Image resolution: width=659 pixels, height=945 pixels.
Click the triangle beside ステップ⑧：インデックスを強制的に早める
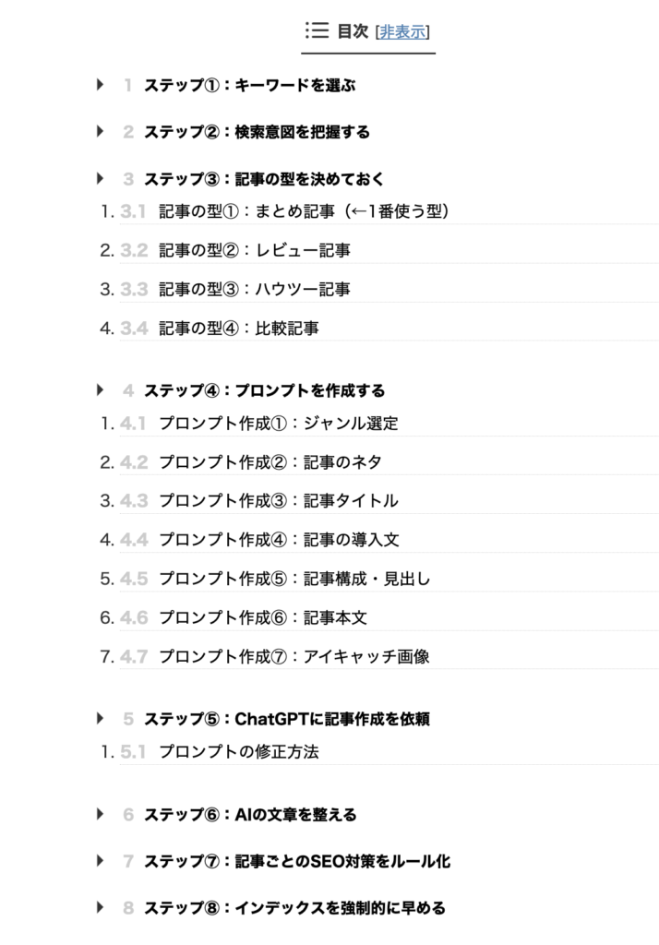100,907
